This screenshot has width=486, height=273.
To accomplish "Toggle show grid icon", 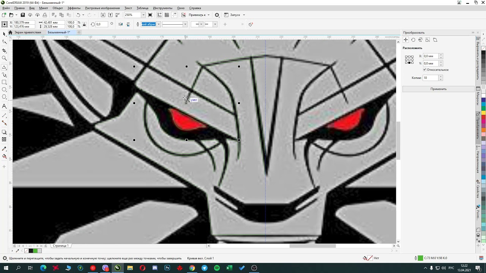I will (167, 15).
